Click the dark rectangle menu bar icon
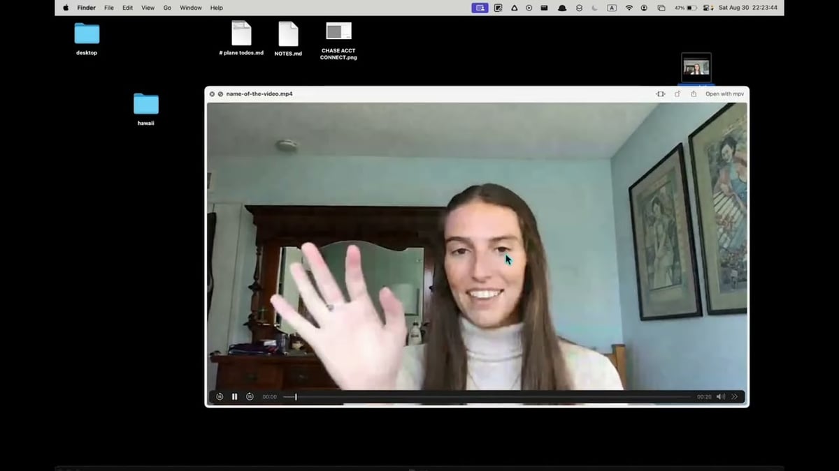Viewport: 839px width, 471px height. pyautogui.click(x=545, y=8)
